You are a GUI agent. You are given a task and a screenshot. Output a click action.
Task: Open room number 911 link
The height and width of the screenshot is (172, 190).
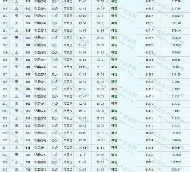point(28,2)
